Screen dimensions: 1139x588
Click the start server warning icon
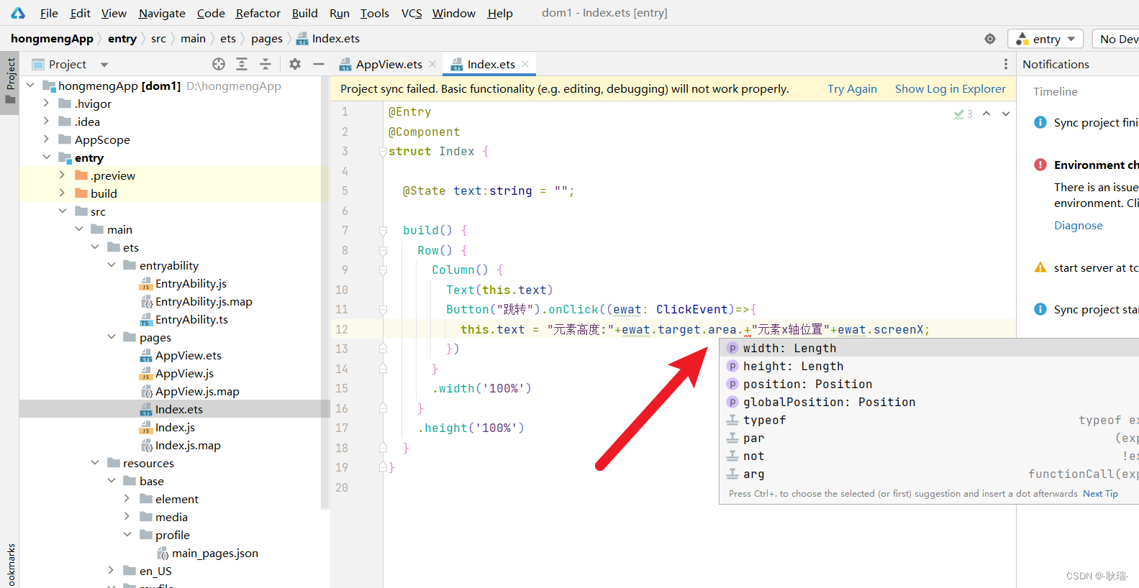tap(1040, 267)
